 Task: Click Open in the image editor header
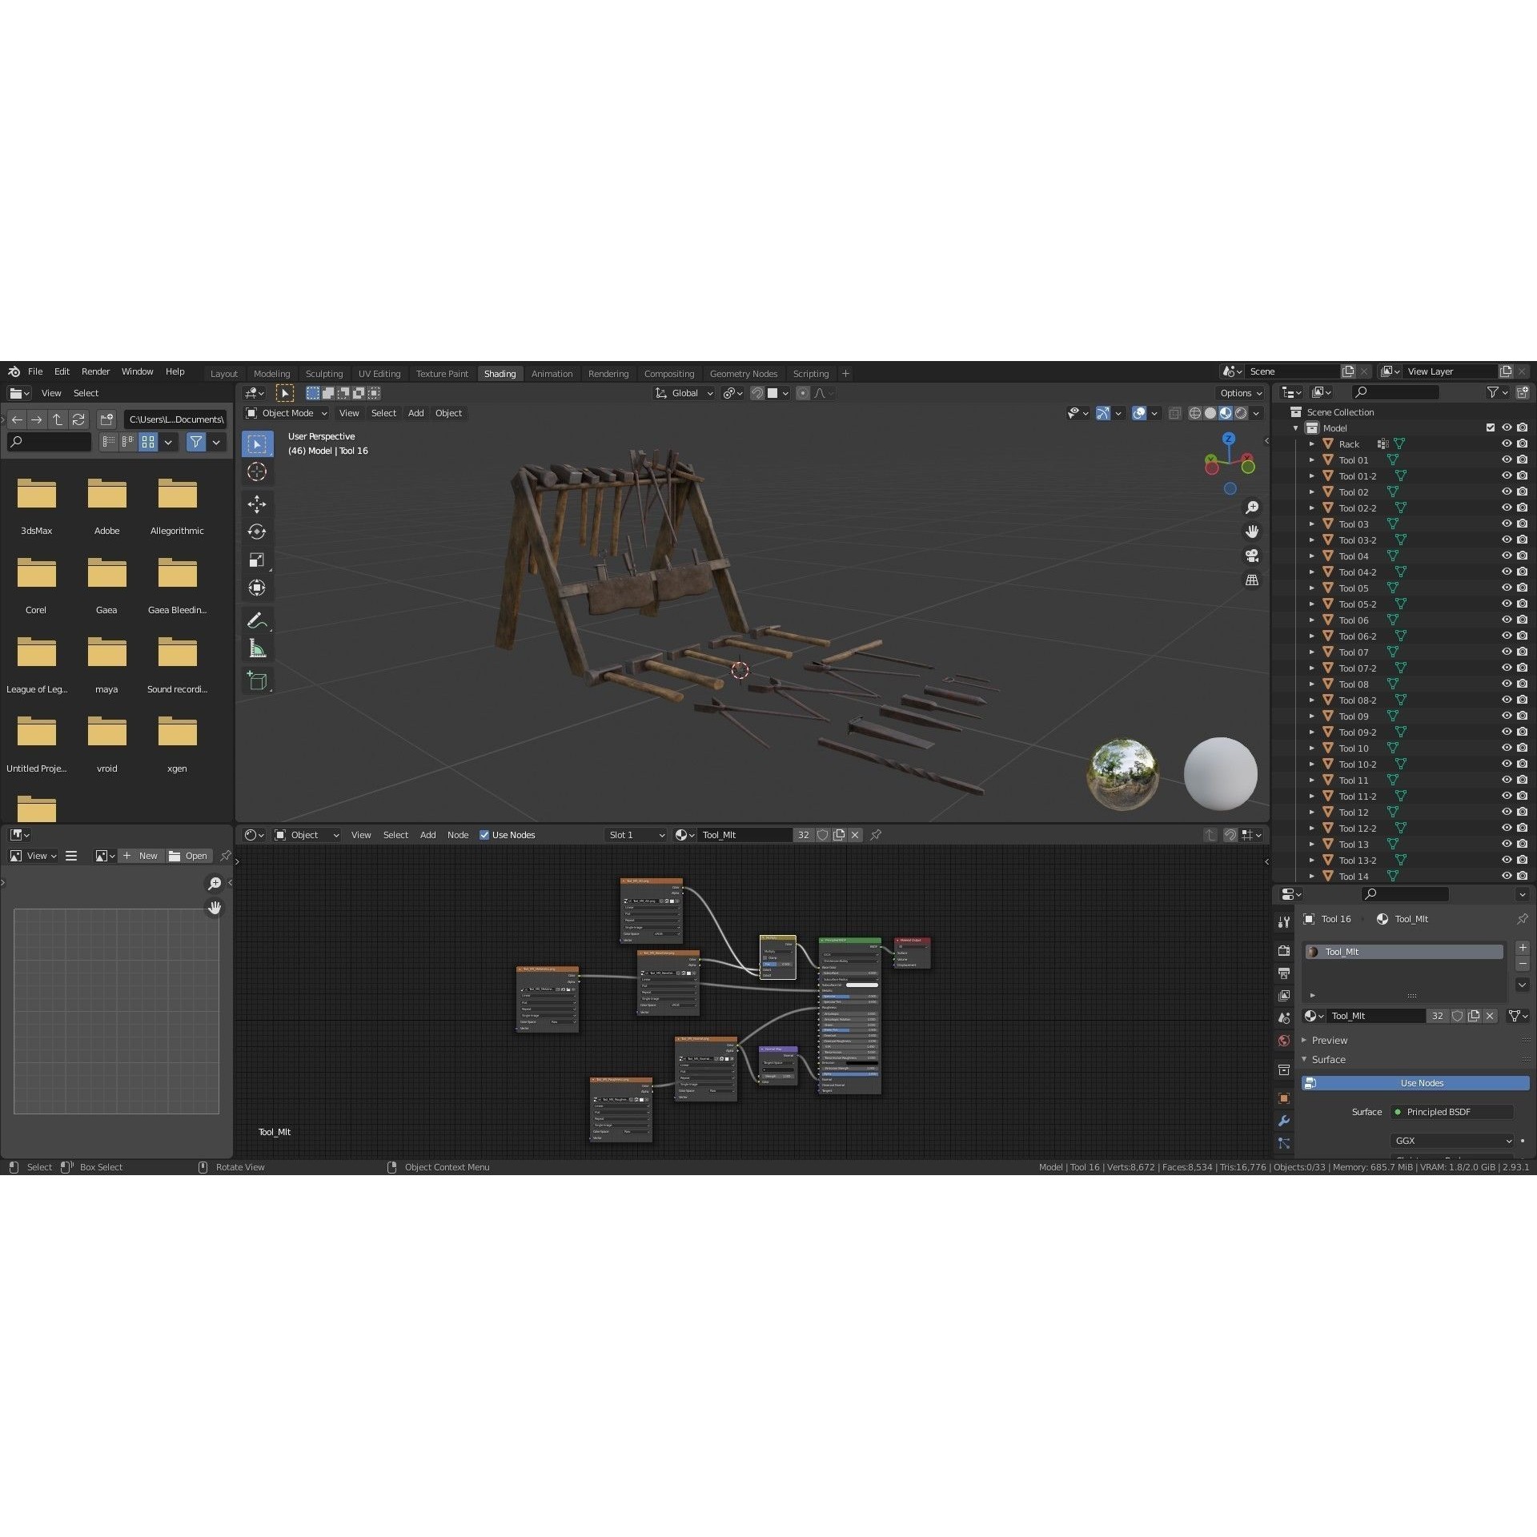coord(195,856)
